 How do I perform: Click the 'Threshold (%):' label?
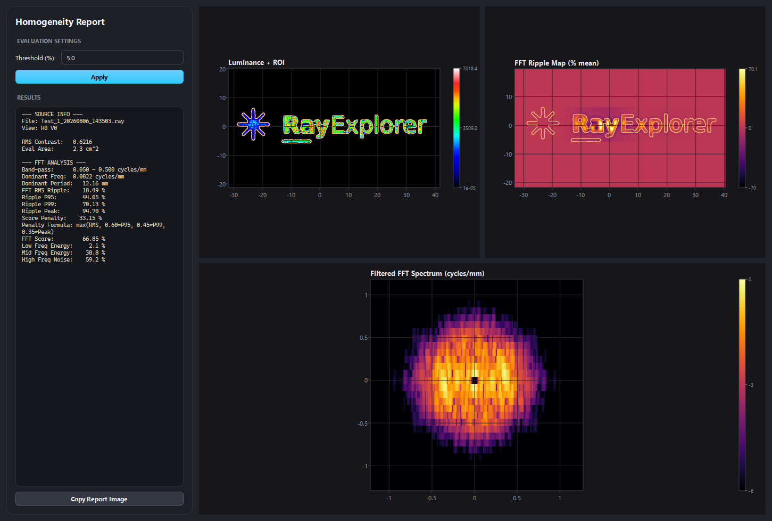point(36,58)
